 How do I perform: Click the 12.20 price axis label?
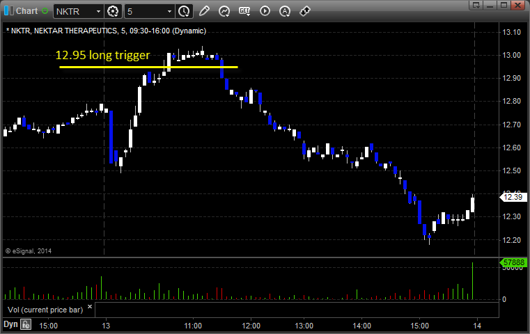tap(512, 240)
